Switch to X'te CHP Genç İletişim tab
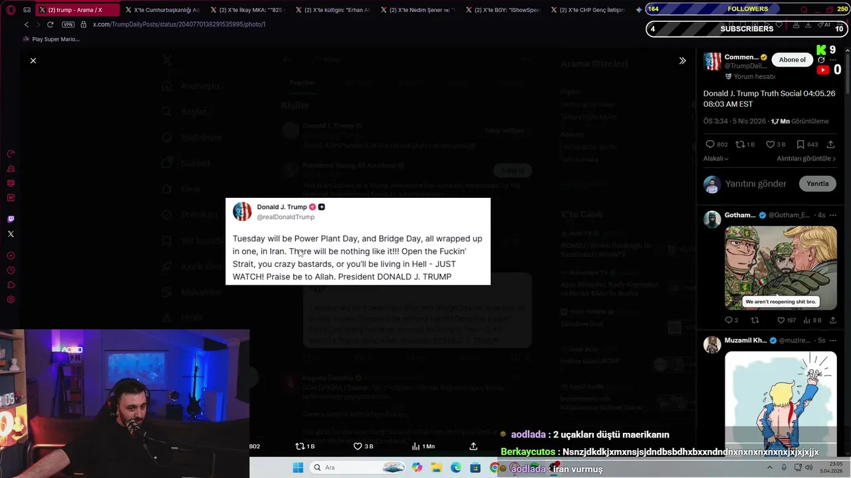This screenshot has width=851, height=478. pos(588,10)
